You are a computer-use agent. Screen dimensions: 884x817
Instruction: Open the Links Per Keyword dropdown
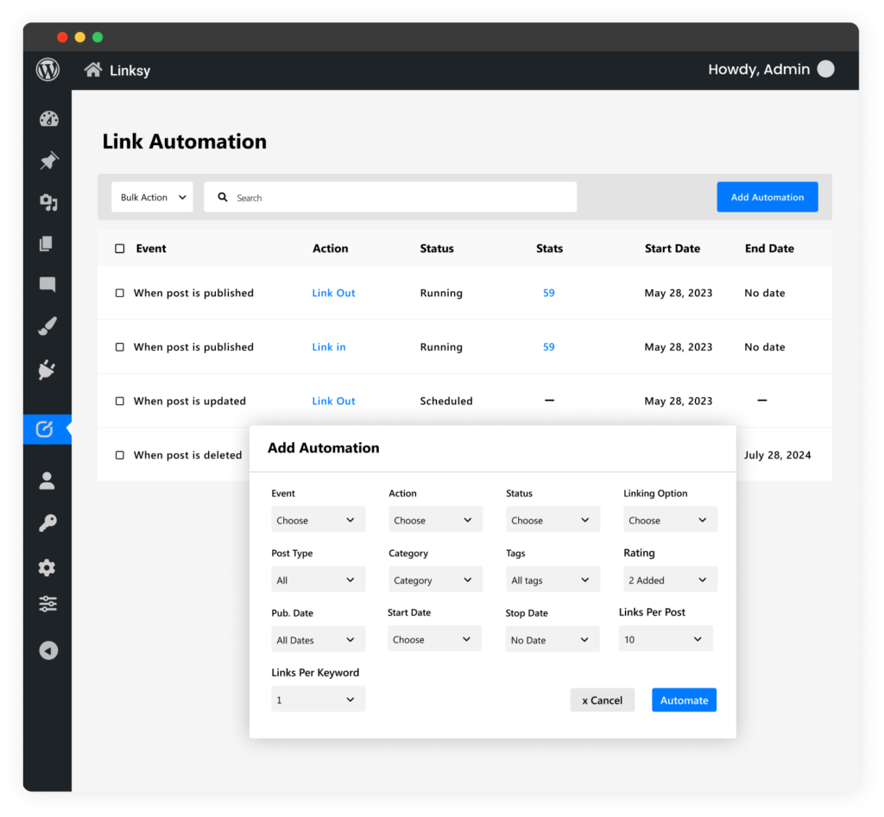click(318, 699)
